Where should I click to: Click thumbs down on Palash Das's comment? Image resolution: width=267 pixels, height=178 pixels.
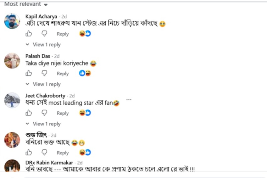point(44,73)
